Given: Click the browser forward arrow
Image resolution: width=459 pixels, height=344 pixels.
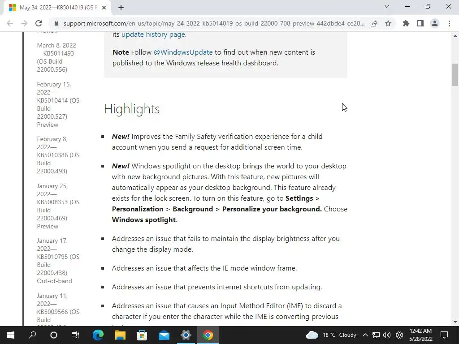Looking at the screenshot, I should (x=24, y=23).
